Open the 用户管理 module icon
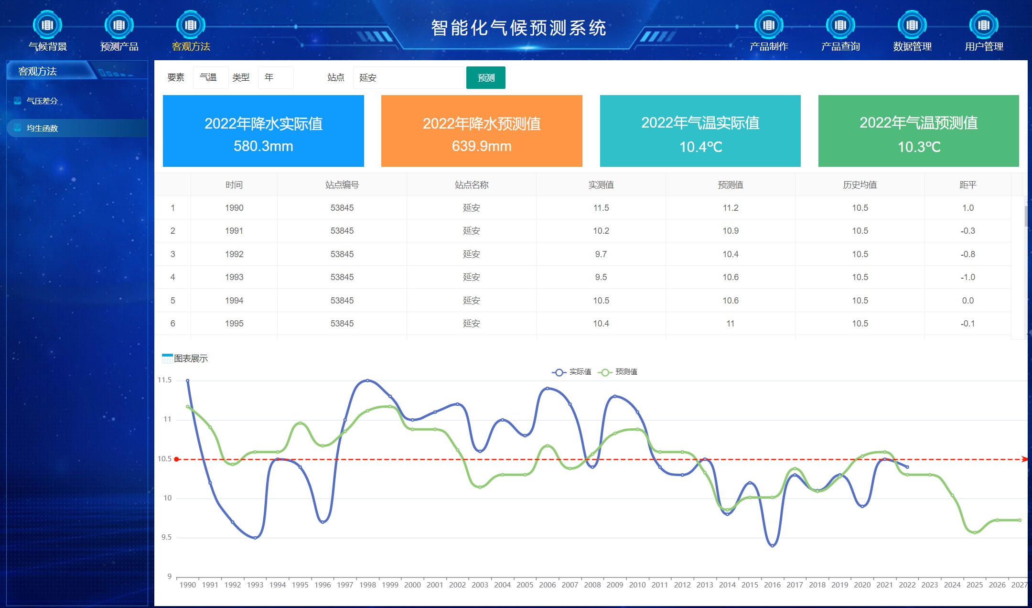The image size is (1032, 608). pyautogui.click(x=984, y=25)
